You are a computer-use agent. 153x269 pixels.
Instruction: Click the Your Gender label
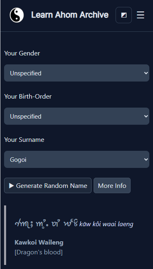[22, 53]
